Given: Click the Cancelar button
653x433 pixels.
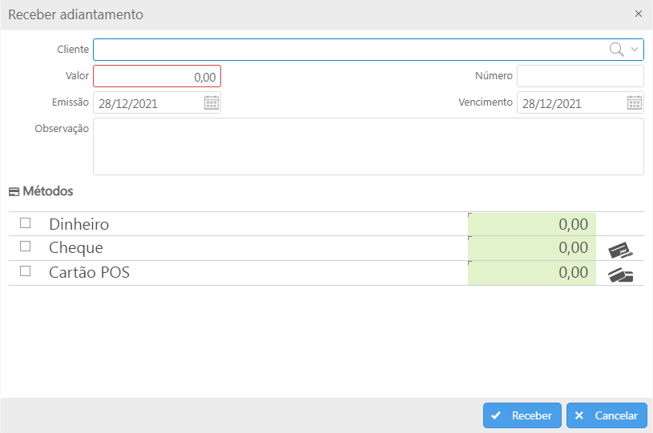Looking at the screenshot, I should (x=607, y=415).
